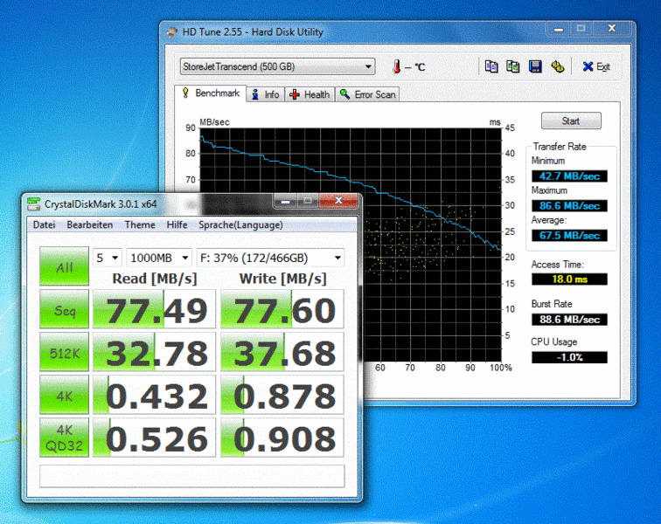Screen dimensions: 661x524
Task: Open the drive dropdown showing F: 37%
Action: [270, 258]
